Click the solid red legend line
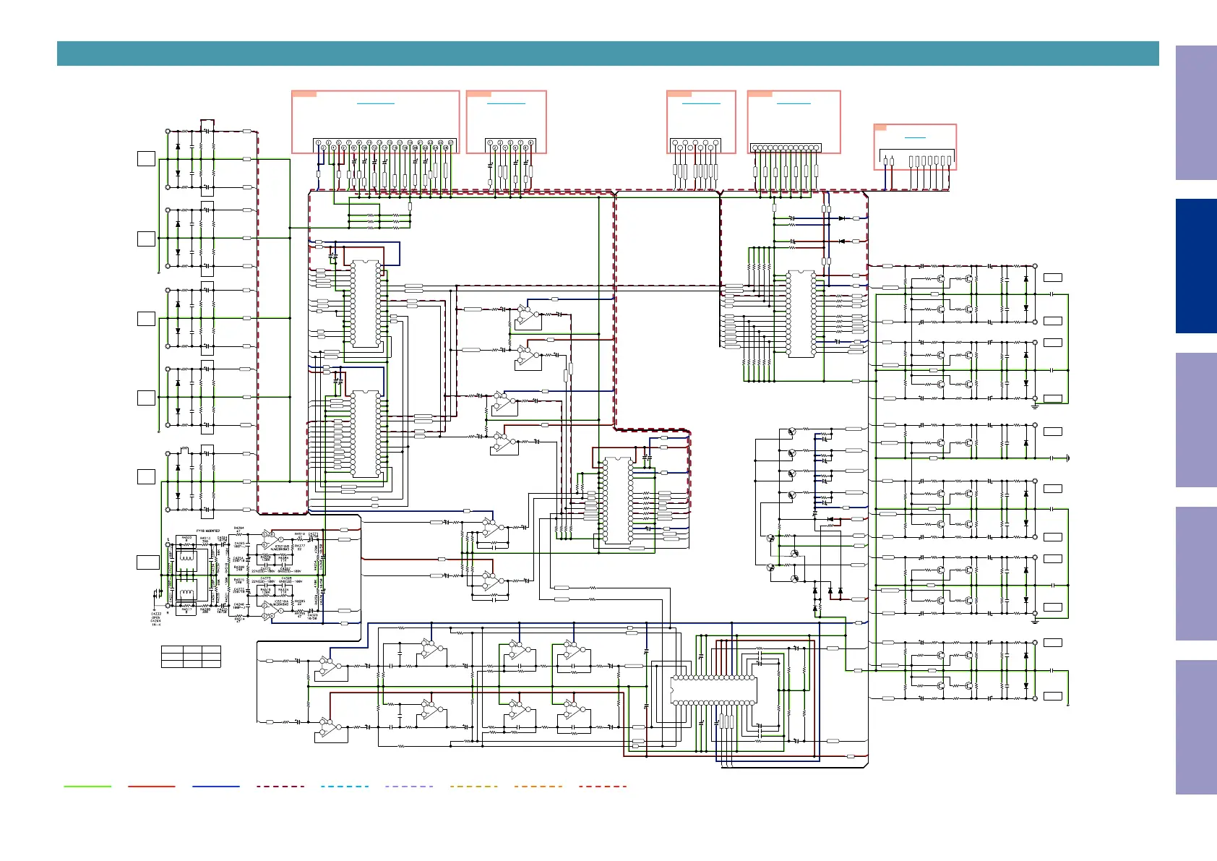1217x861 pixels. 152,786
